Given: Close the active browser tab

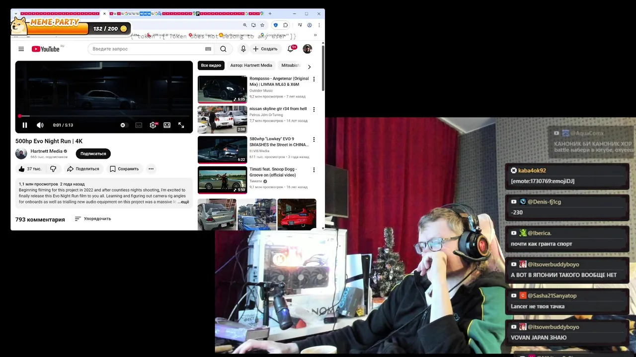Looking at the screenshot, I should [x=104, y=13].
